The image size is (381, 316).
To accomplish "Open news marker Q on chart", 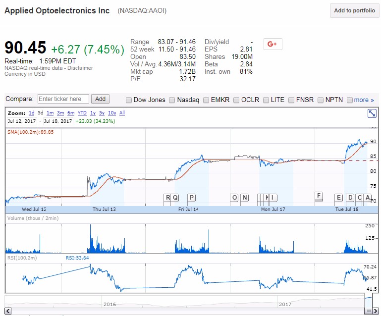I will (x=175, y=198).
